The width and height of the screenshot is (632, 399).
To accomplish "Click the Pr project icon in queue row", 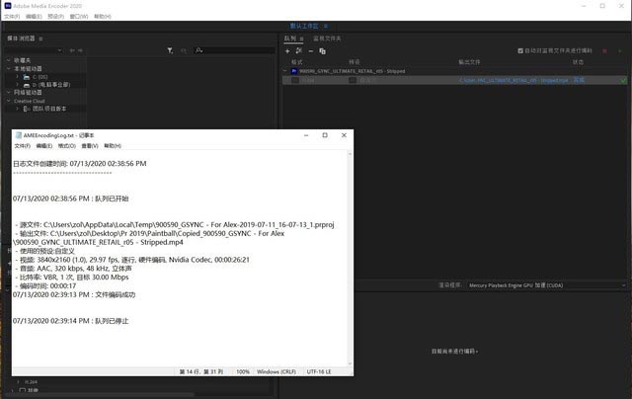I will tap(294, 71).
